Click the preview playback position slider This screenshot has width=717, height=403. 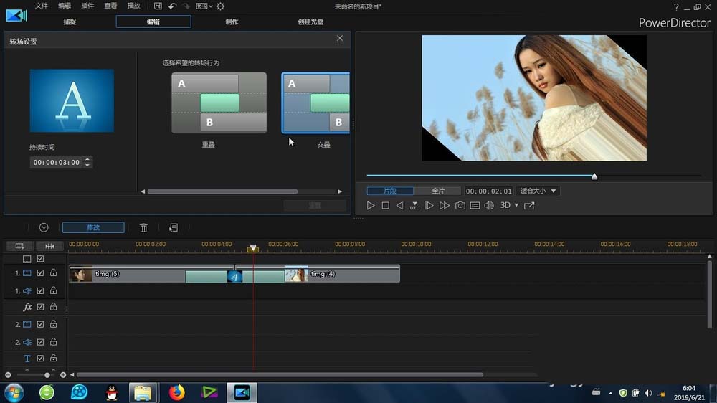[x=594, y=176]
